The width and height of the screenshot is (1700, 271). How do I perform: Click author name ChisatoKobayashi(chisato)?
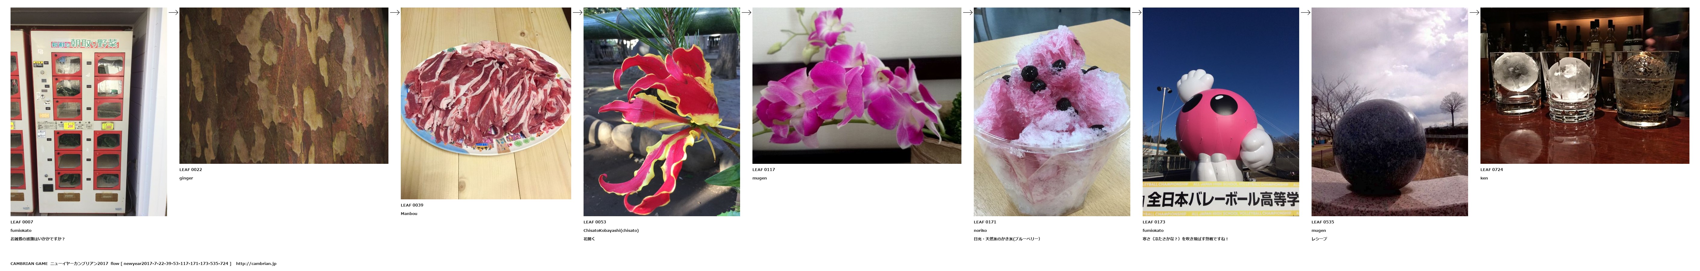coord(611,231)
